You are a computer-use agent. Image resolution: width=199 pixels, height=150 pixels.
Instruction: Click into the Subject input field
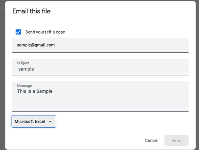[101, 67]
